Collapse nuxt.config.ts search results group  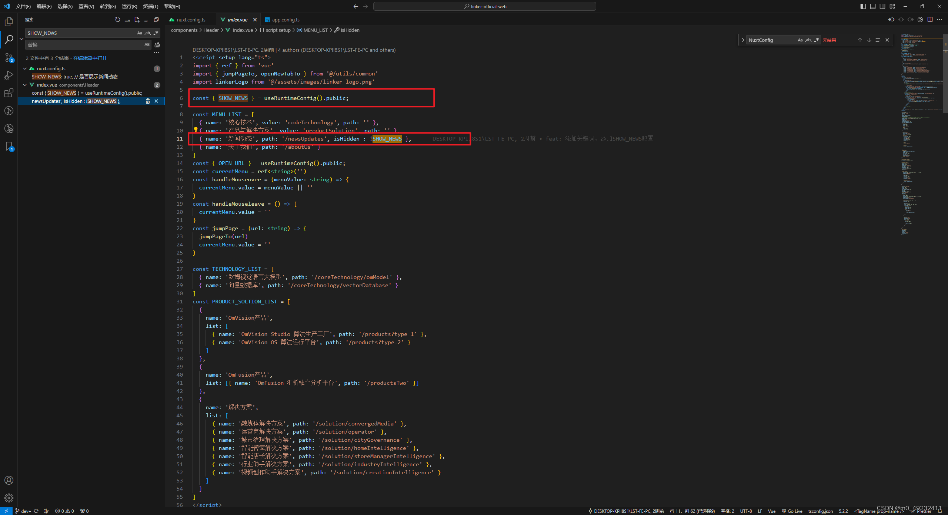(x=25, y=68)
